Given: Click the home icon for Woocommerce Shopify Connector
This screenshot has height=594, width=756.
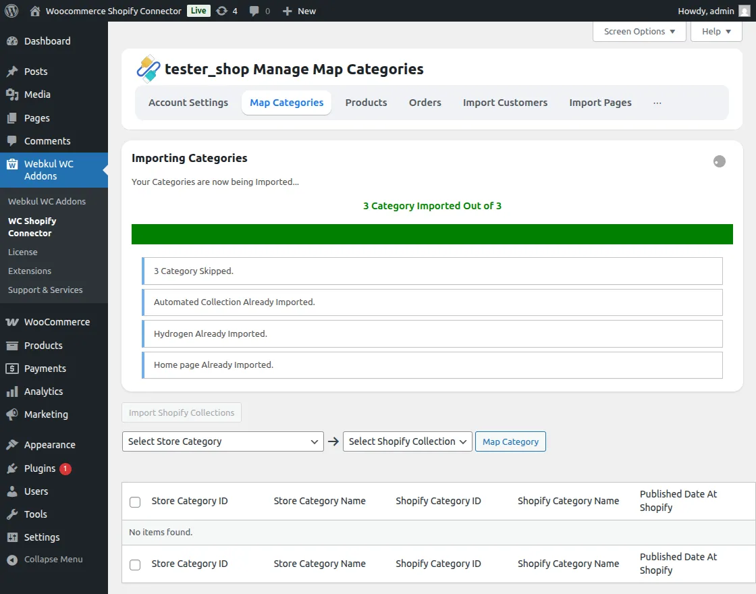Looking at the screenshot, I should 35,11.
